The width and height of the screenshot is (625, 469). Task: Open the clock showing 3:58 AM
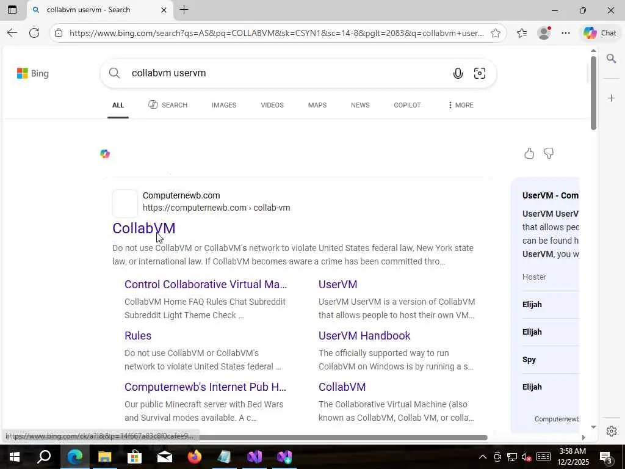[x=574, y=457]
